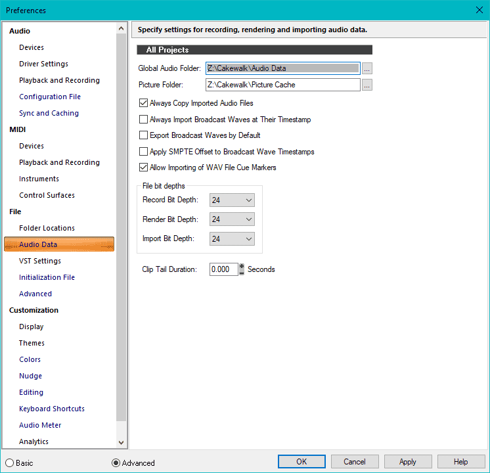The image size is (490, 473).
Task: Switch to Basic preferences mode
Action: (x=10, y=462)
